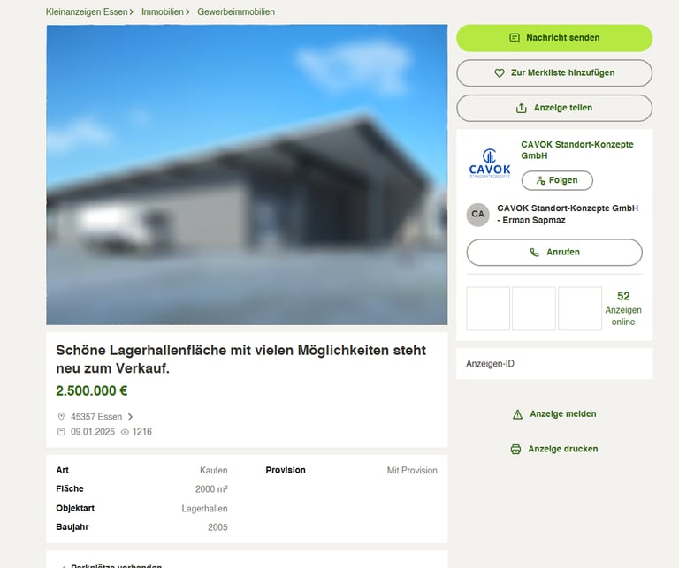Image resolution: width=679 pixels, height=568 pixels.
Task: Click the person icon on Folgen
Action: pos(540,180)
